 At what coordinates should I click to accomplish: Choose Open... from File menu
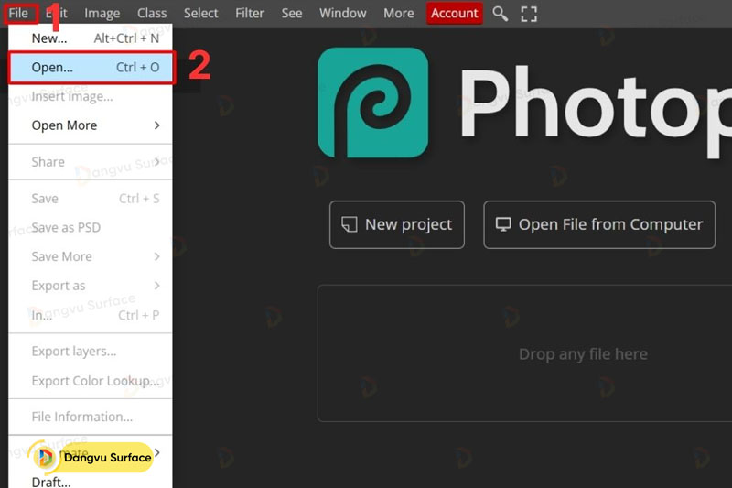(91, 67)
